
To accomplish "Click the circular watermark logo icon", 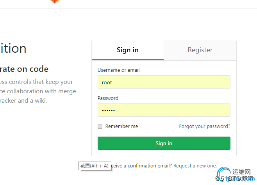I will [225, 175].
